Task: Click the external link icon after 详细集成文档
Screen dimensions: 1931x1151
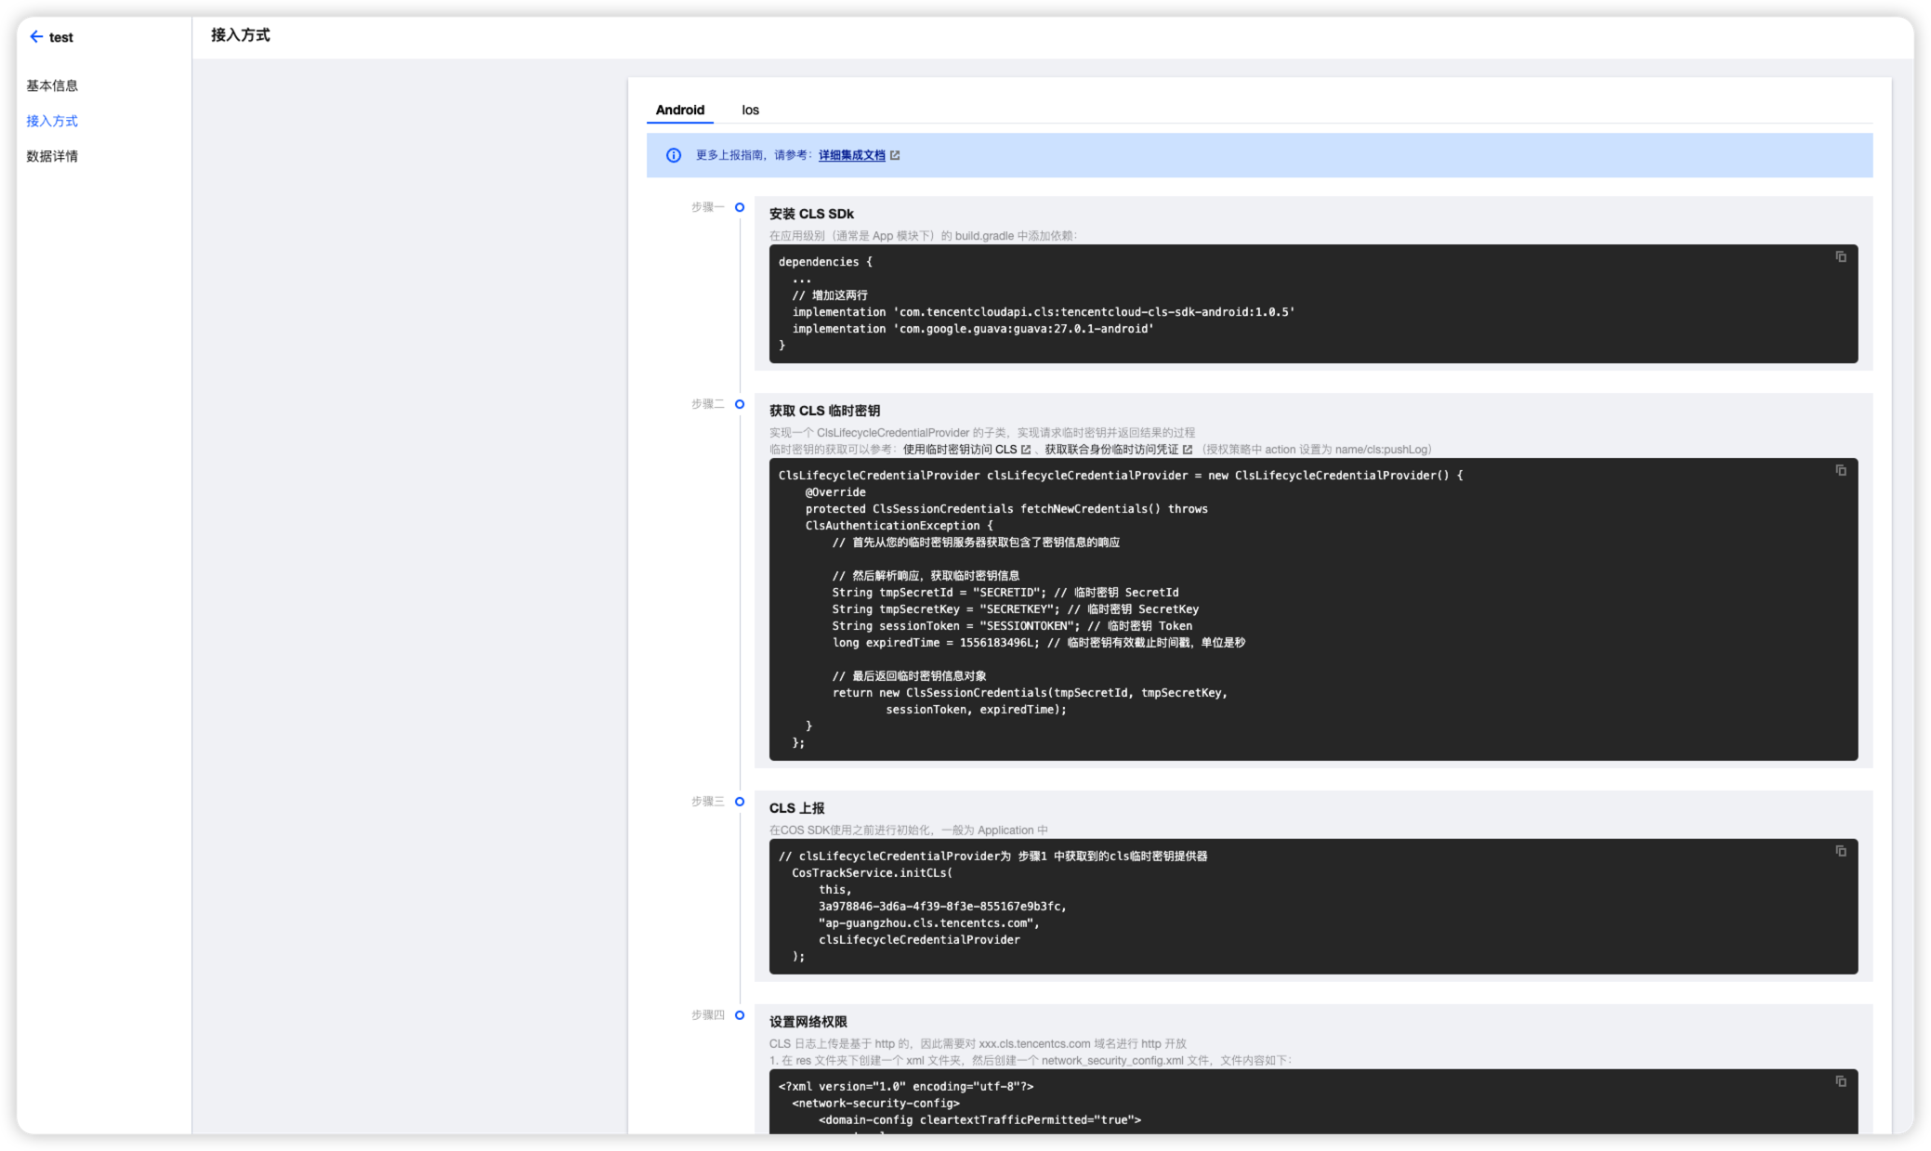Action: point(895,155)
